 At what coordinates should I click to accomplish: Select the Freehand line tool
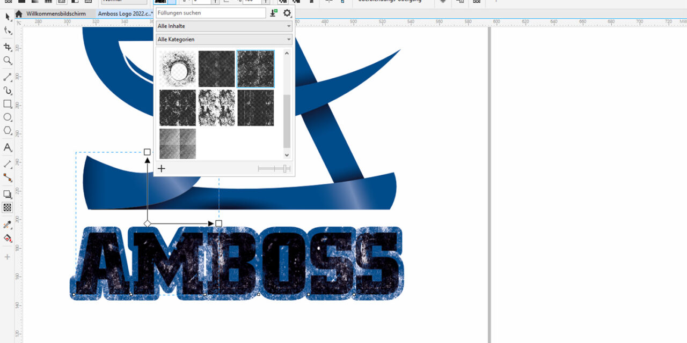(x=8, y=77)
